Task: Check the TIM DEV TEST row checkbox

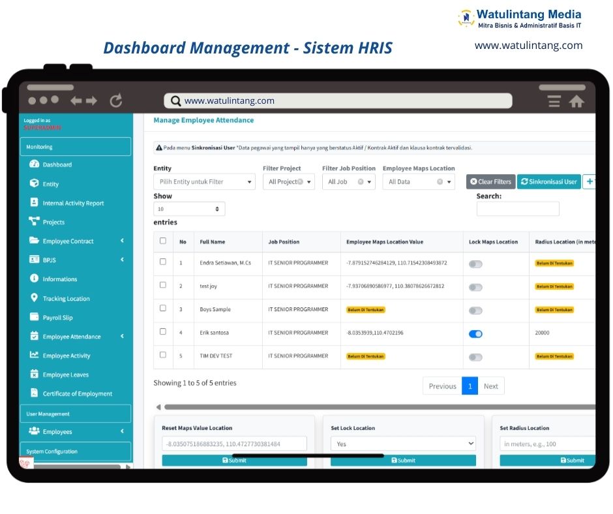Action: coord(163,355)
